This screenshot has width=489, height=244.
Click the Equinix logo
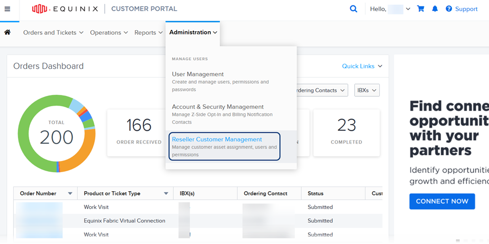click(x=65, y=9)
